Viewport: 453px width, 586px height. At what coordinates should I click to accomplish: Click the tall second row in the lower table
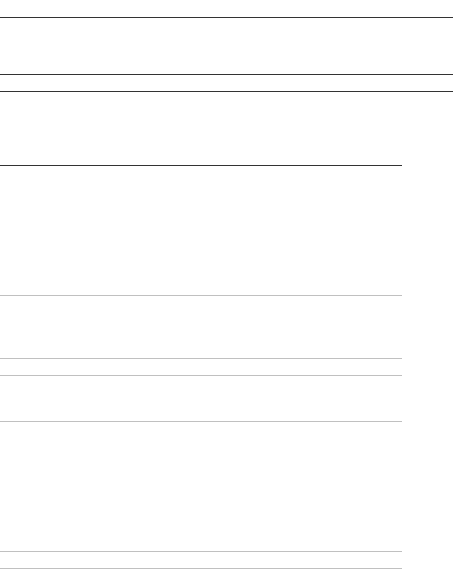point(201,214)
